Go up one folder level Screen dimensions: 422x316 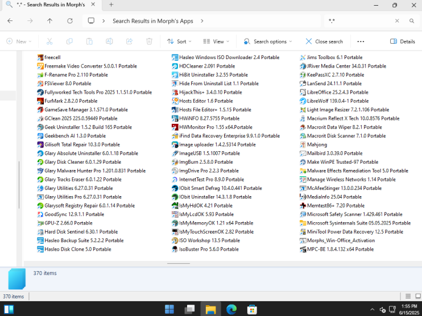50,20
